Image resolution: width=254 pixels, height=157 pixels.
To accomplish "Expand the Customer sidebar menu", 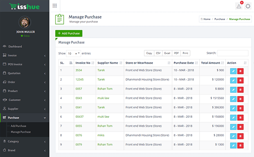I will pos(25,100).
